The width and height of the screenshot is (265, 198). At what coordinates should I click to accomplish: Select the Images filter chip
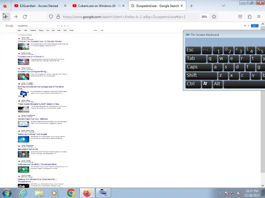point(19,30)
